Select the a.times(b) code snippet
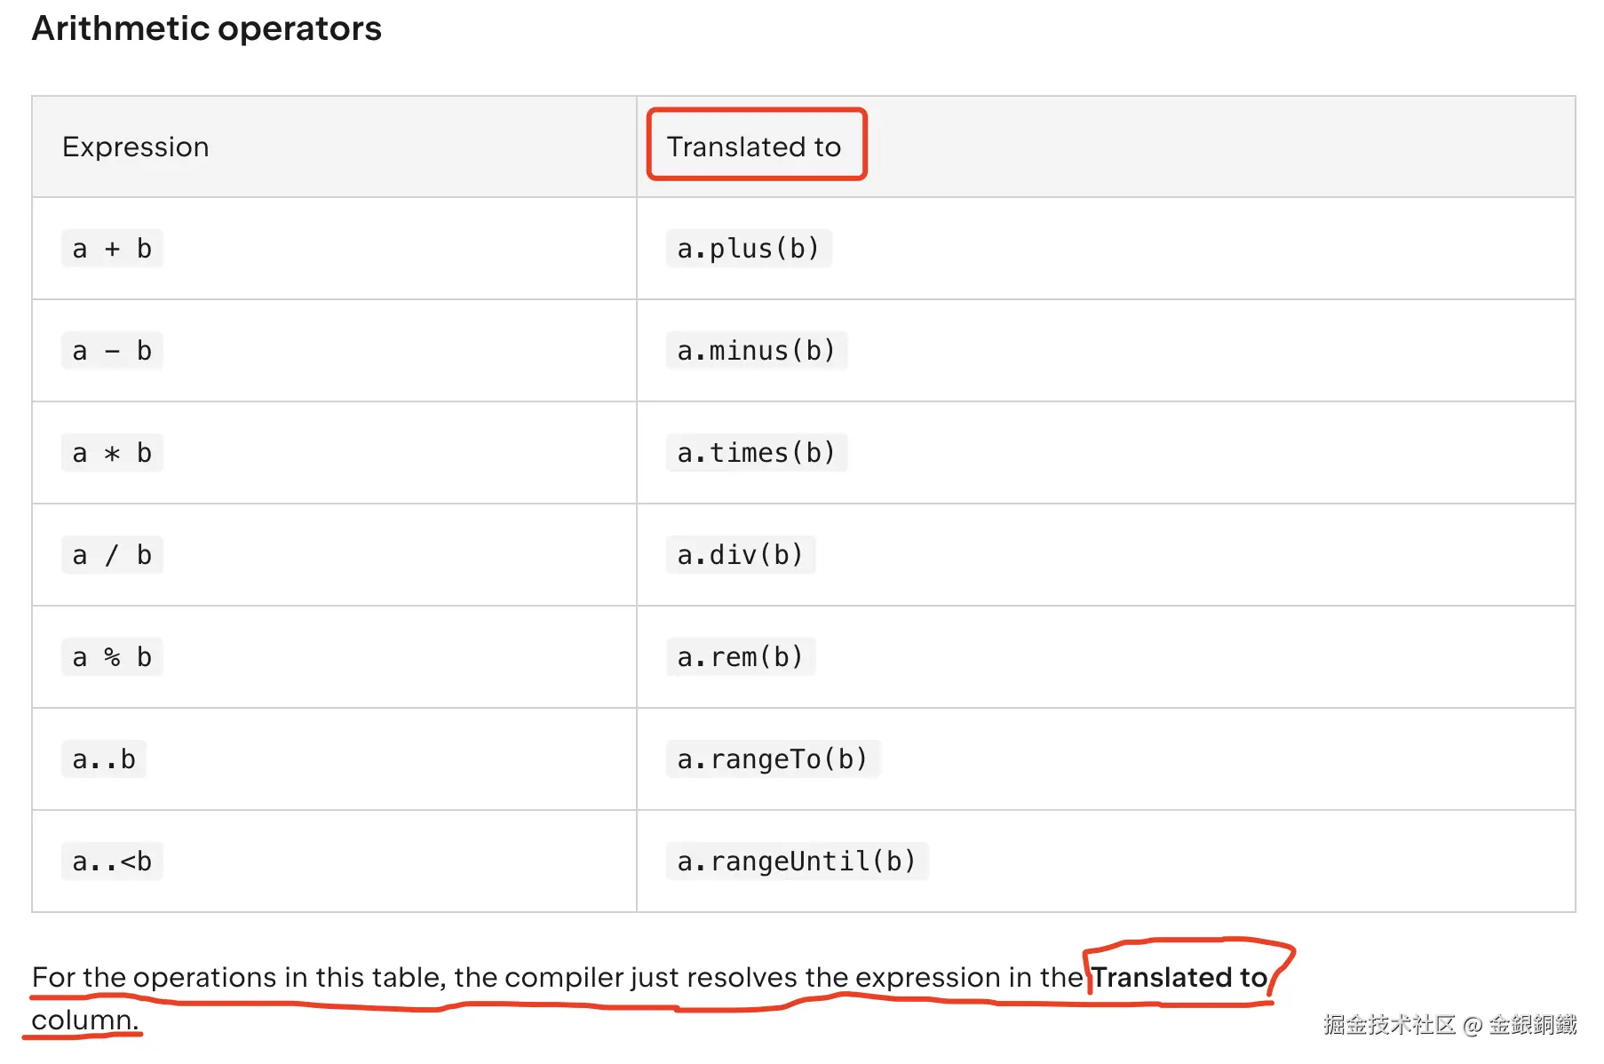 click(x=756, y=453)
